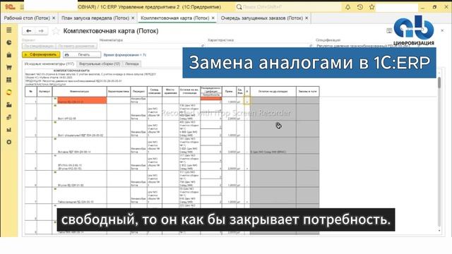
Task: Open the cart section in sidebar
Action: click(9, 68)
